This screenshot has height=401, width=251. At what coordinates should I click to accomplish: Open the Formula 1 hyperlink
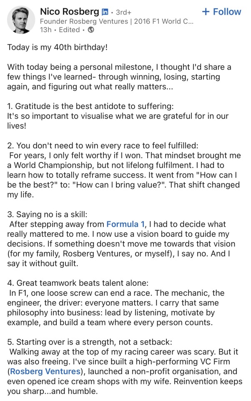[x=125, y=224]
